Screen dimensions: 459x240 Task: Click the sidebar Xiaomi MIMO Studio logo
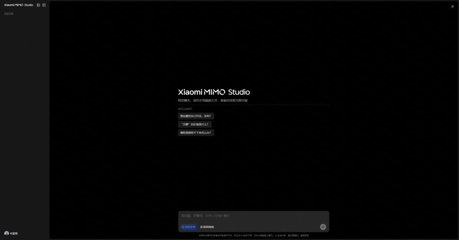click(x=18, y=5)
